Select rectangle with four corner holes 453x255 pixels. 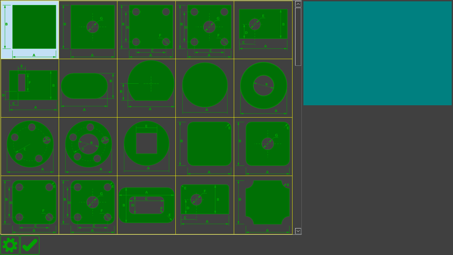147,30
